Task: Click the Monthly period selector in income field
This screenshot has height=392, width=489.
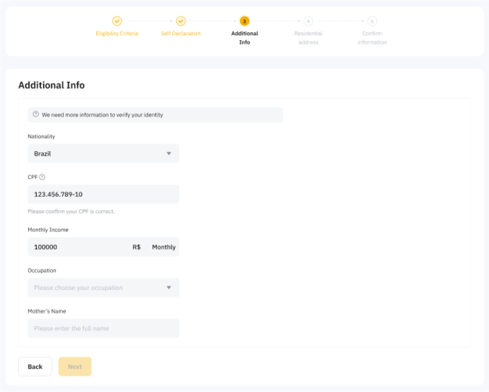Action: pos(164,247)
